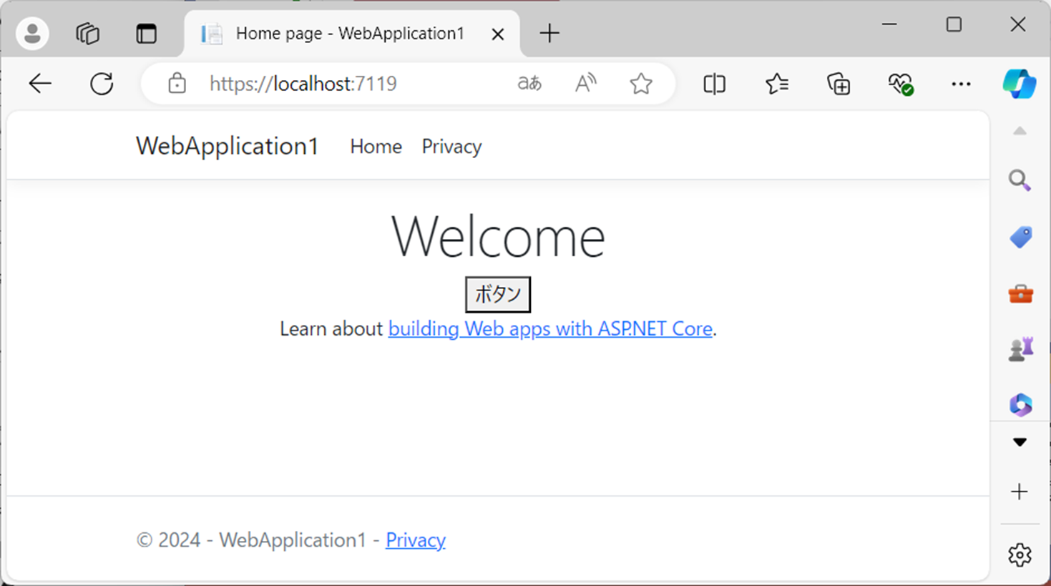Screen dimensions: 1051x586
Task: Go to Home in the navbar
Action: tap(376, 147)
